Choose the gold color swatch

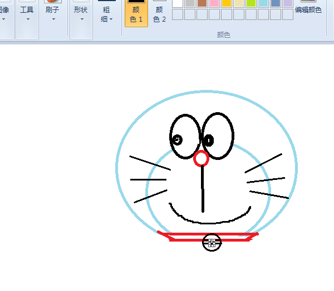pos(227,3)
